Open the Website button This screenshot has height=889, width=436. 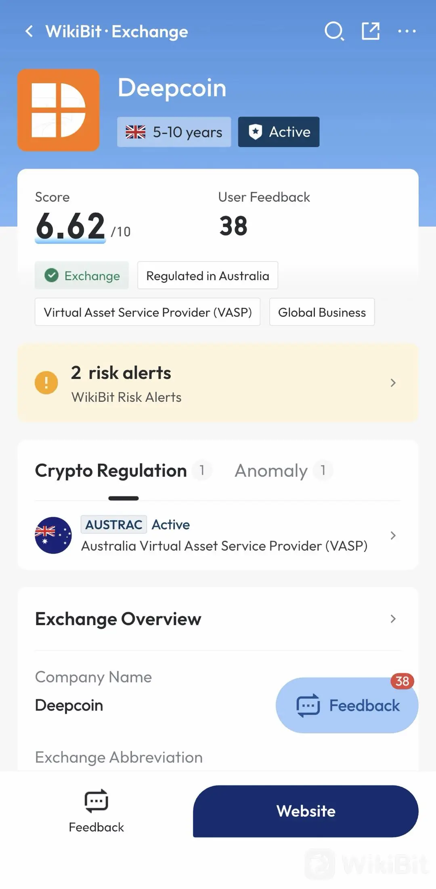click(x=306, y=811)
